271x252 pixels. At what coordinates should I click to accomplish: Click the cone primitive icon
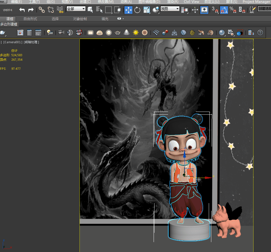(x=127, y=33)
